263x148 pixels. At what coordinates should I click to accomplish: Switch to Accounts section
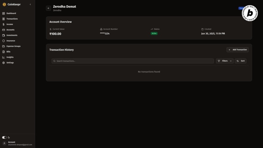10,30
